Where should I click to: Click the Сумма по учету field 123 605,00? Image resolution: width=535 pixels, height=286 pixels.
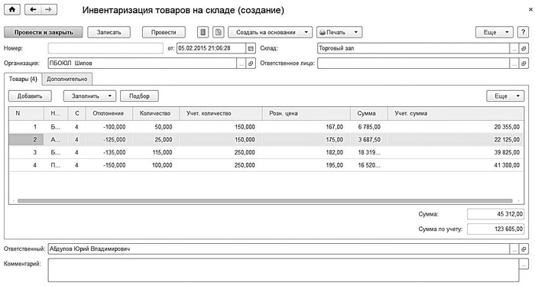[495, 229]
